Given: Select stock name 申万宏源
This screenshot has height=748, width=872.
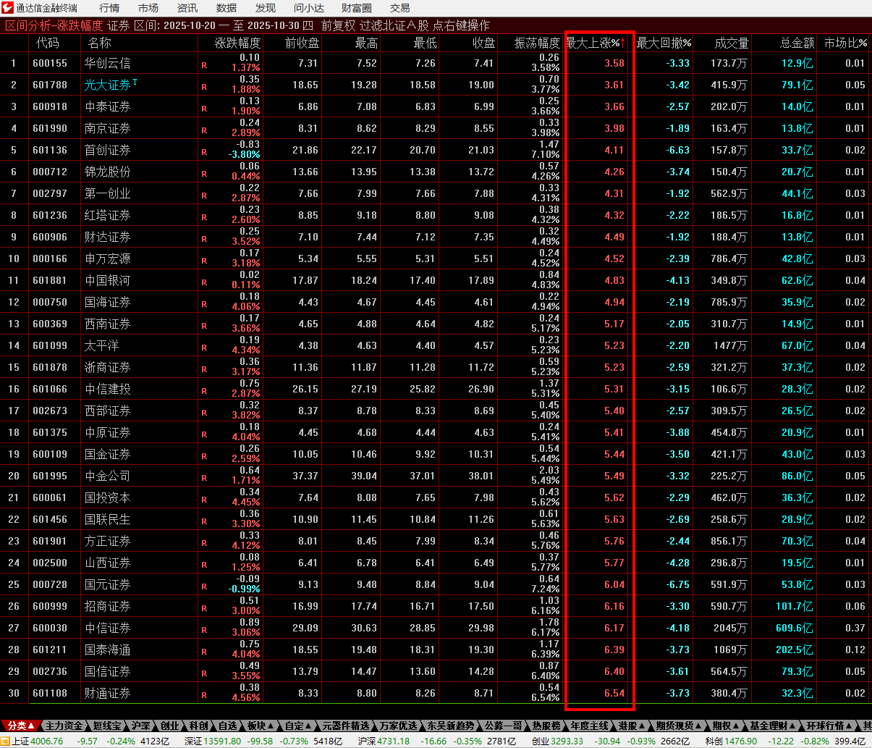Looking at the screenshot, I should coord(108,259).
